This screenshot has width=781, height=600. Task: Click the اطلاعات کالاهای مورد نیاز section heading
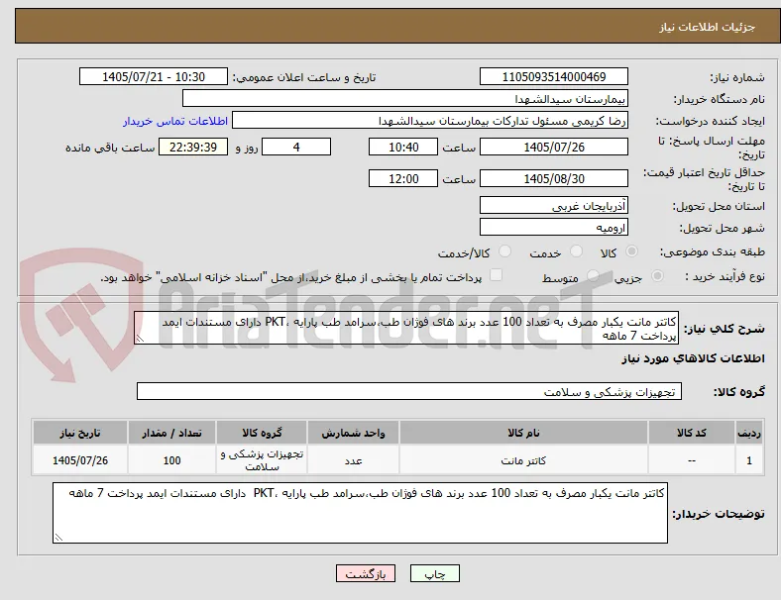(694, 358)
